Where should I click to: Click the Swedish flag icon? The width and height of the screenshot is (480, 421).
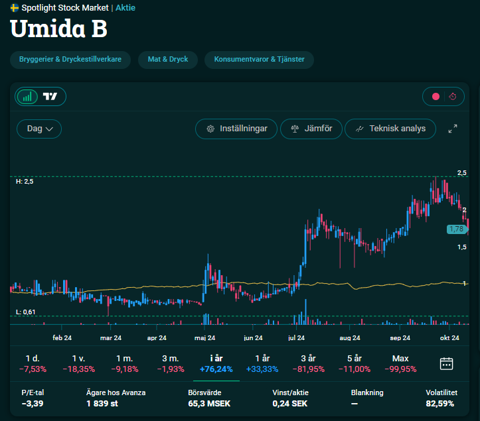(15, 8)
